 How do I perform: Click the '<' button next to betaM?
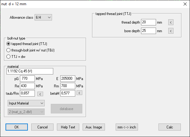pos(79,93)
